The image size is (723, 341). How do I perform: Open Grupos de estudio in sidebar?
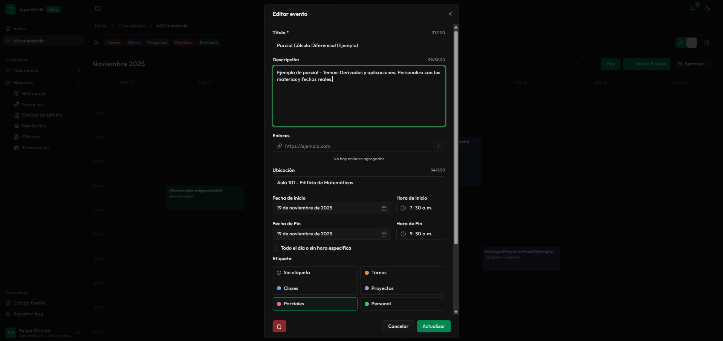point(42,115)
